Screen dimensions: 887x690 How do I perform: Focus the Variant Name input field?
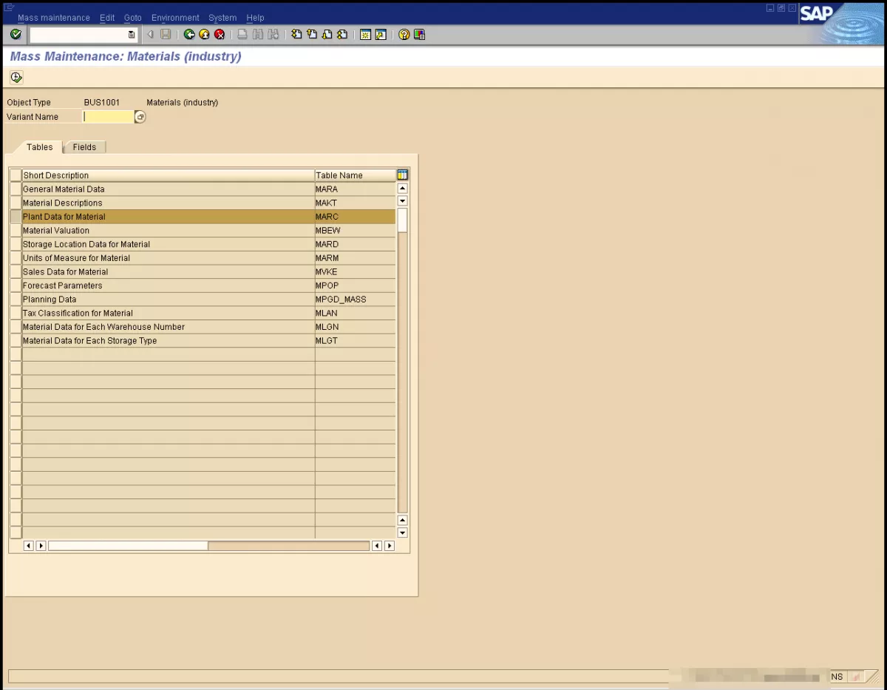coord(108,117)
